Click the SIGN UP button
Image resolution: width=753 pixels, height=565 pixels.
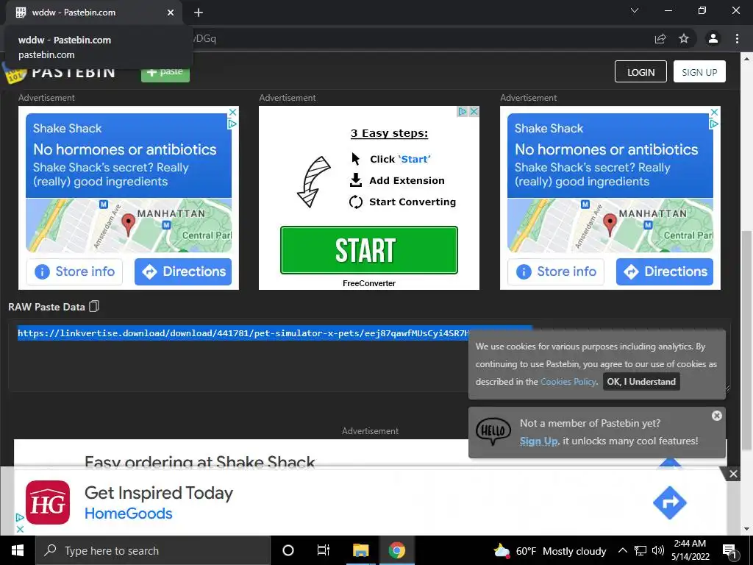(x=699, y=71)
